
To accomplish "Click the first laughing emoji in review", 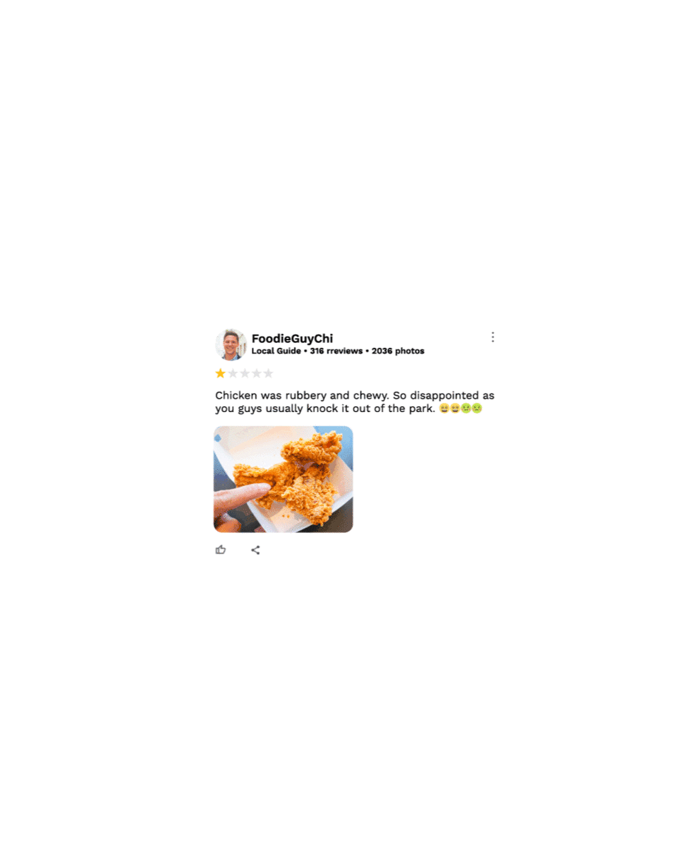I will point(444,408).
